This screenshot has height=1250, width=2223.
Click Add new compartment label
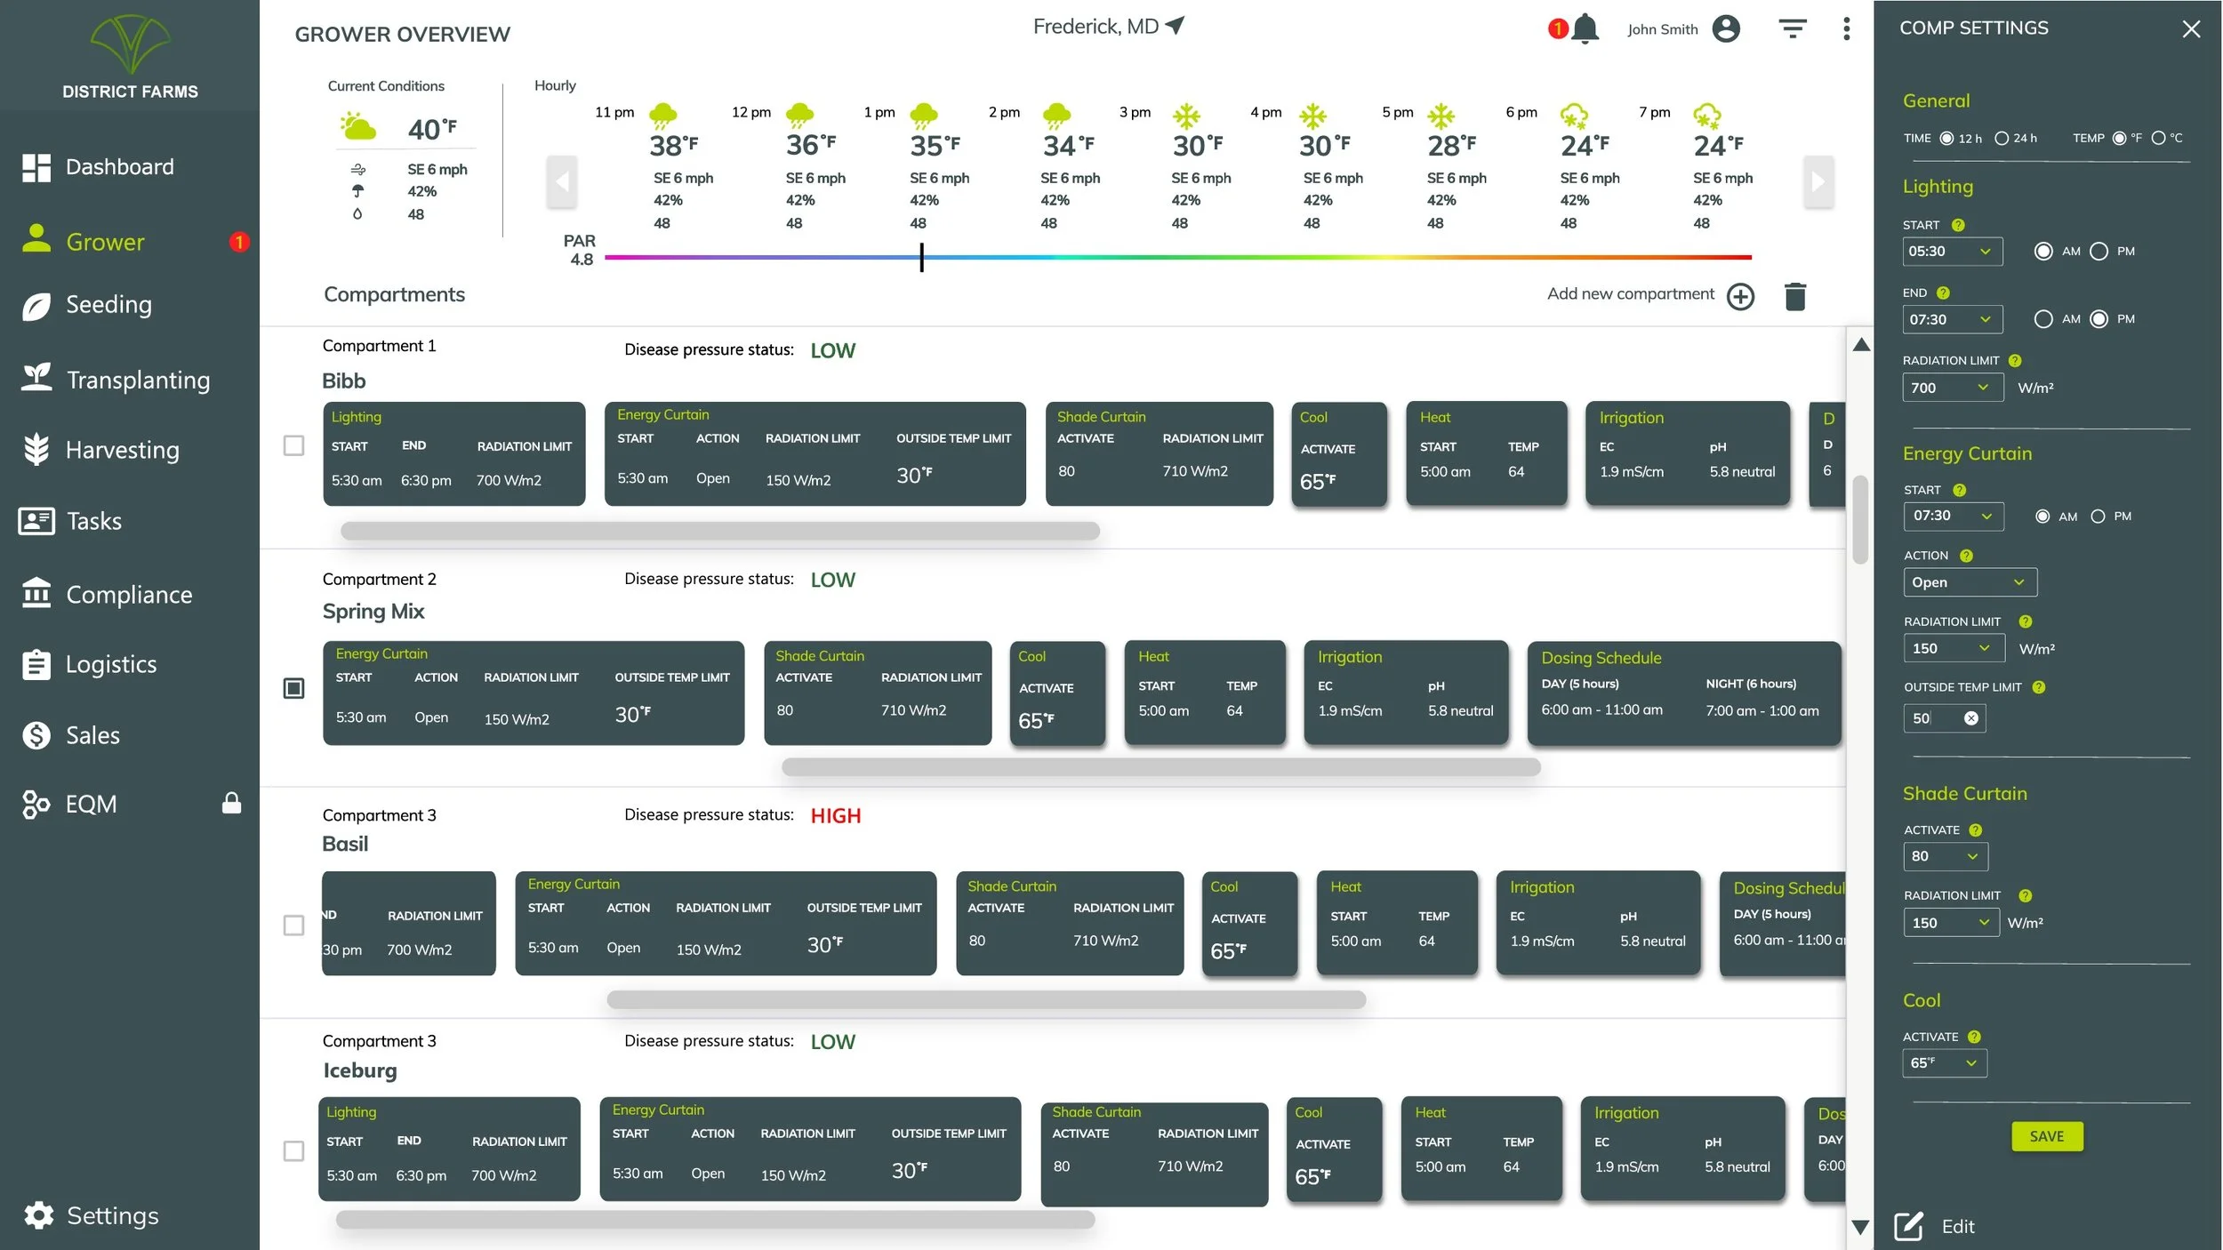[x=1630, y=294]
